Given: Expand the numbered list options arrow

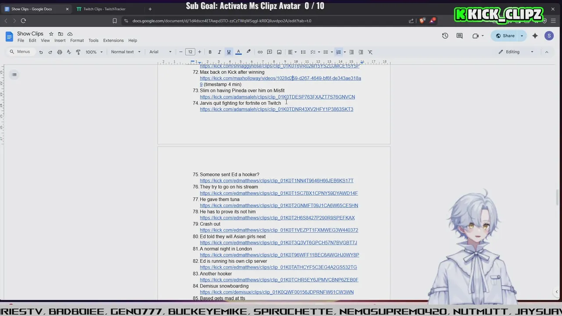Looking at the screenshot, I should click(x=345, y=52).
